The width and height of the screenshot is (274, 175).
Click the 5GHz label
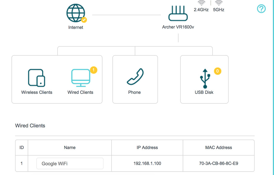click(219, 10)
